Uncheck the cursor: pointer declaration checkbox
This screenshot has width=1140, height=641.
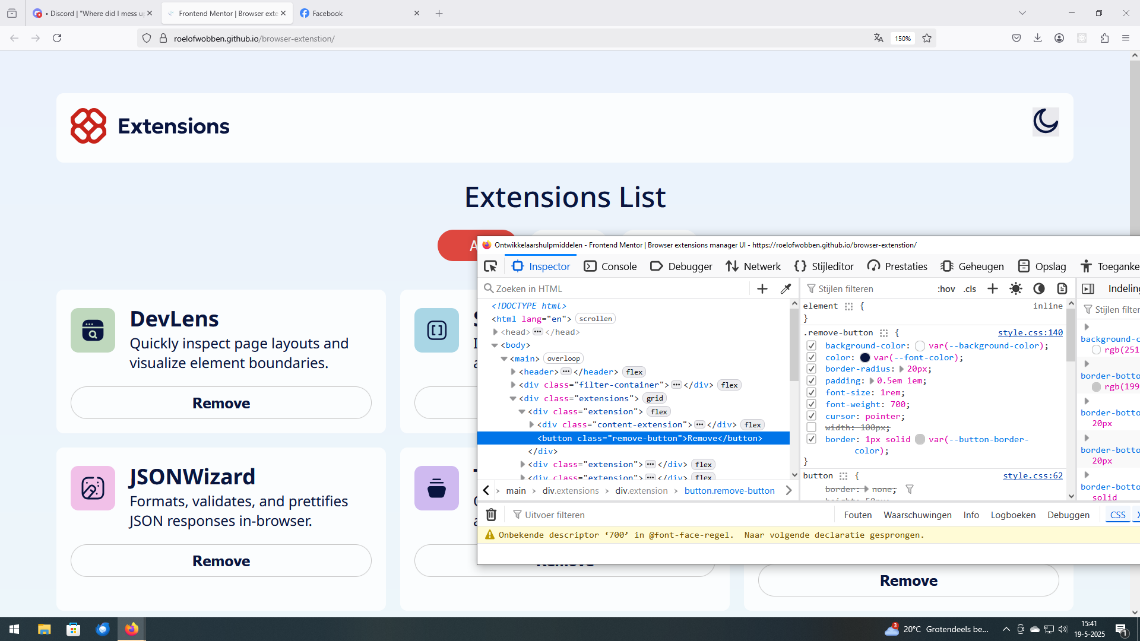tap(812, 416)
